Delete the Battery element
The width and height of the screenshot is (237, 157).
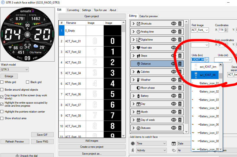(x=180, y=96)
